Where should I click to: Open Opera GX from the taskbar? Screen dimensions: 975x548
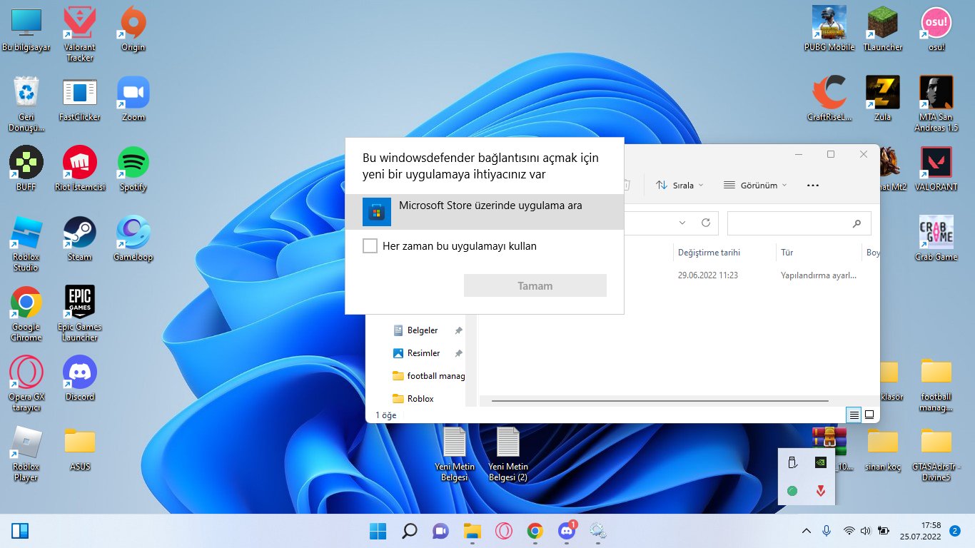pos(504,531)
